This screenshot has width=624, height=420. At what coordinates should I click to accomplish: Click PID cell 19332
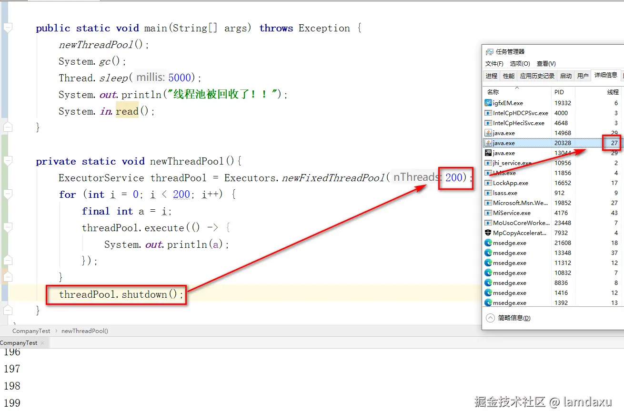(563, 103)
